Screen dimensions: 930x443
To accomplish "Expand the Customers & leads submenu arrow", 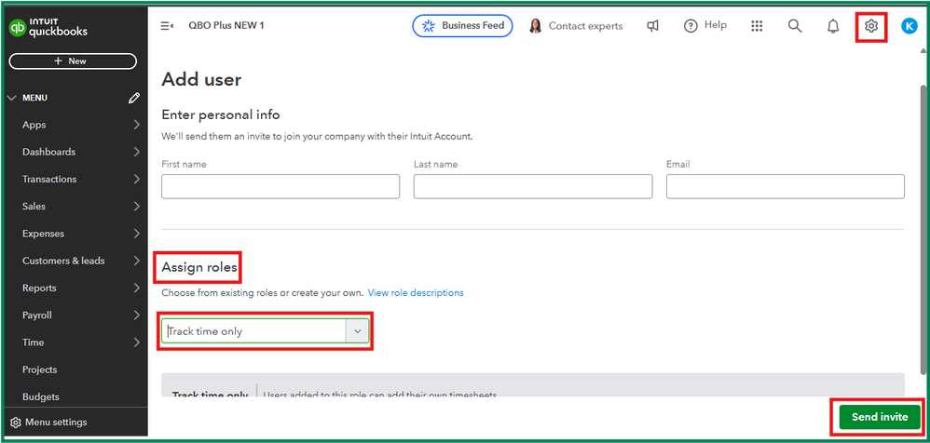I will (x=136, y=262).
